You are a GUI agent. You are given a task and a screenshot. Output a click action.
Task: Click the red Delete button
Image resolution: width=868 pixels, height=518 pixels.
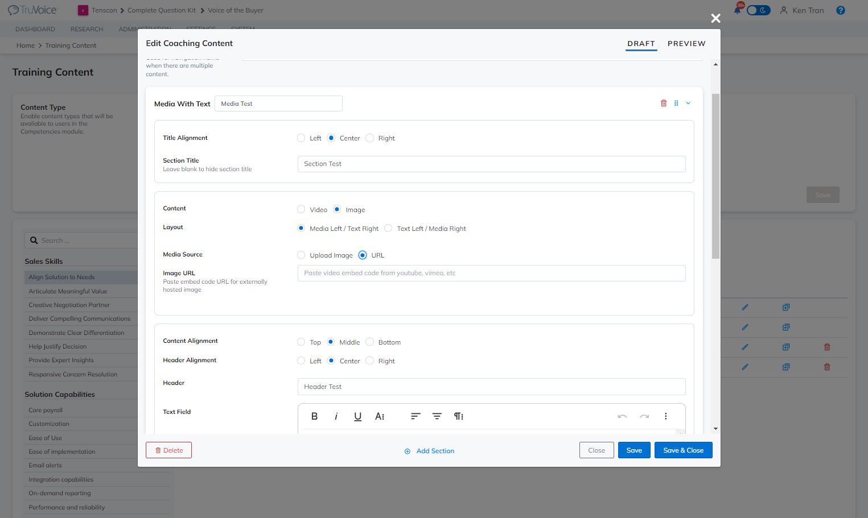(x=168, y=450)
